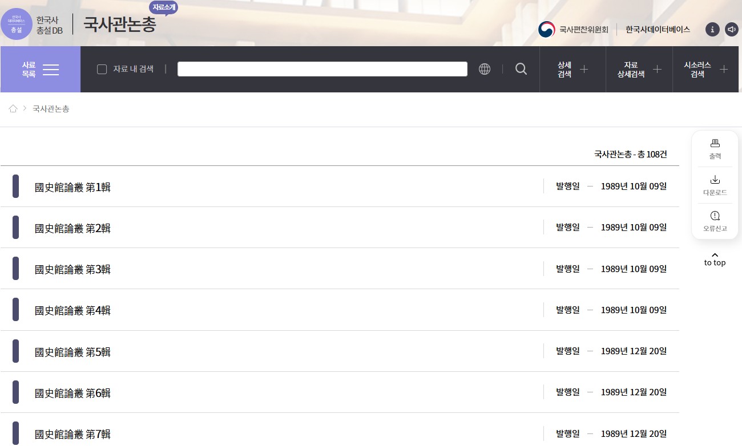This screenshot has height=446, width=742.
Task: Go to home via house breadcrumb icon
Action: coord(13,108)
